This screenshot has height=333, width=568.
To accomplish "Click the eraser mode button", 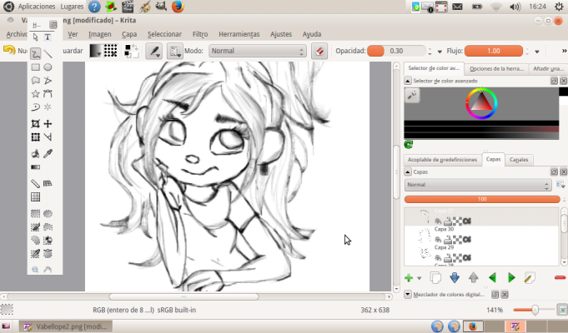I will (x=319, y=51).
